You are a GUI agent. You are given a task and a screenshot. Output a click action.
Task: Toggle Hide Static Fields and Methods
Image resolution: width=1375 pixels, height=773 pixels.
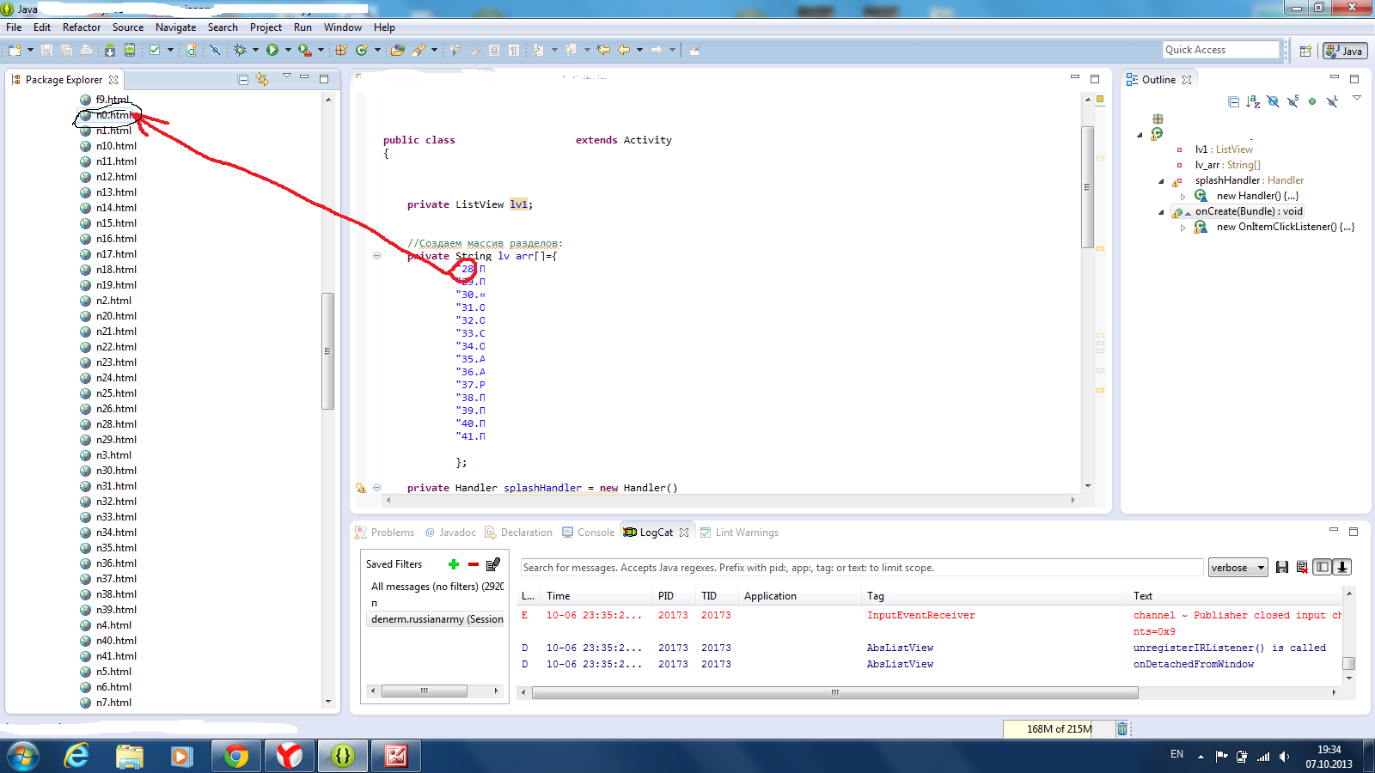[1292, 101]
